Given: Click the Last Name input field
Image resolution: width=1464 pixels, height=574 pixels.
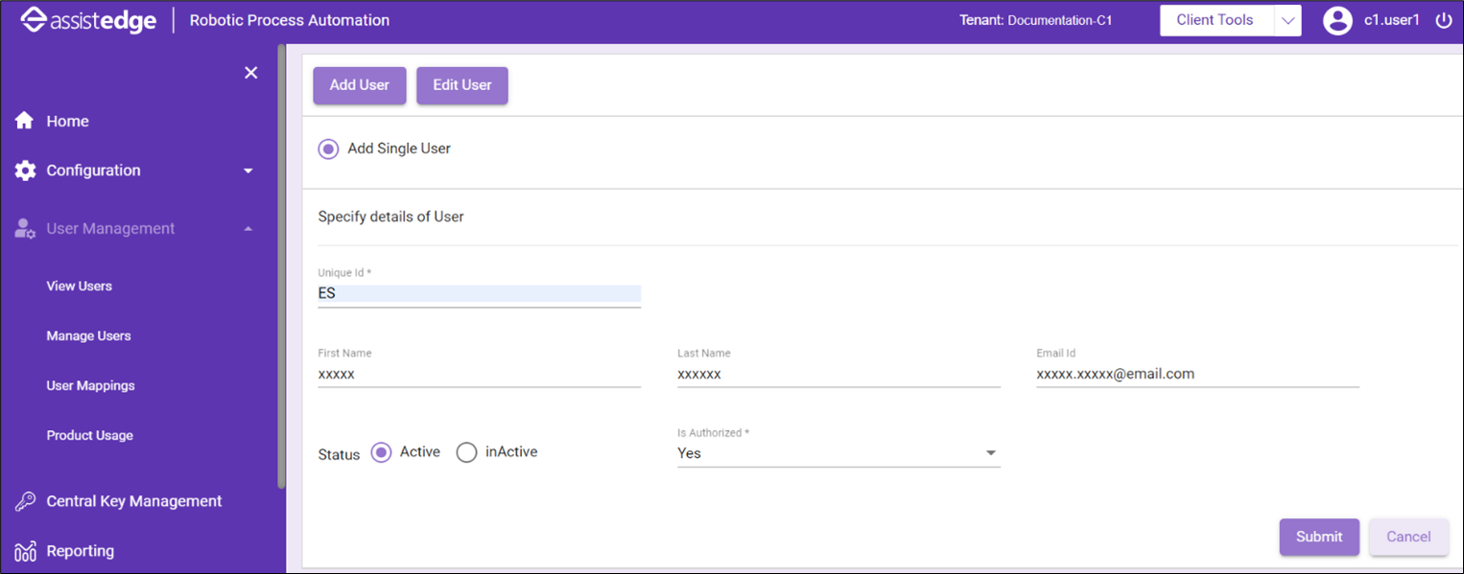Looking at the screenshot, I should pos(838,375).
